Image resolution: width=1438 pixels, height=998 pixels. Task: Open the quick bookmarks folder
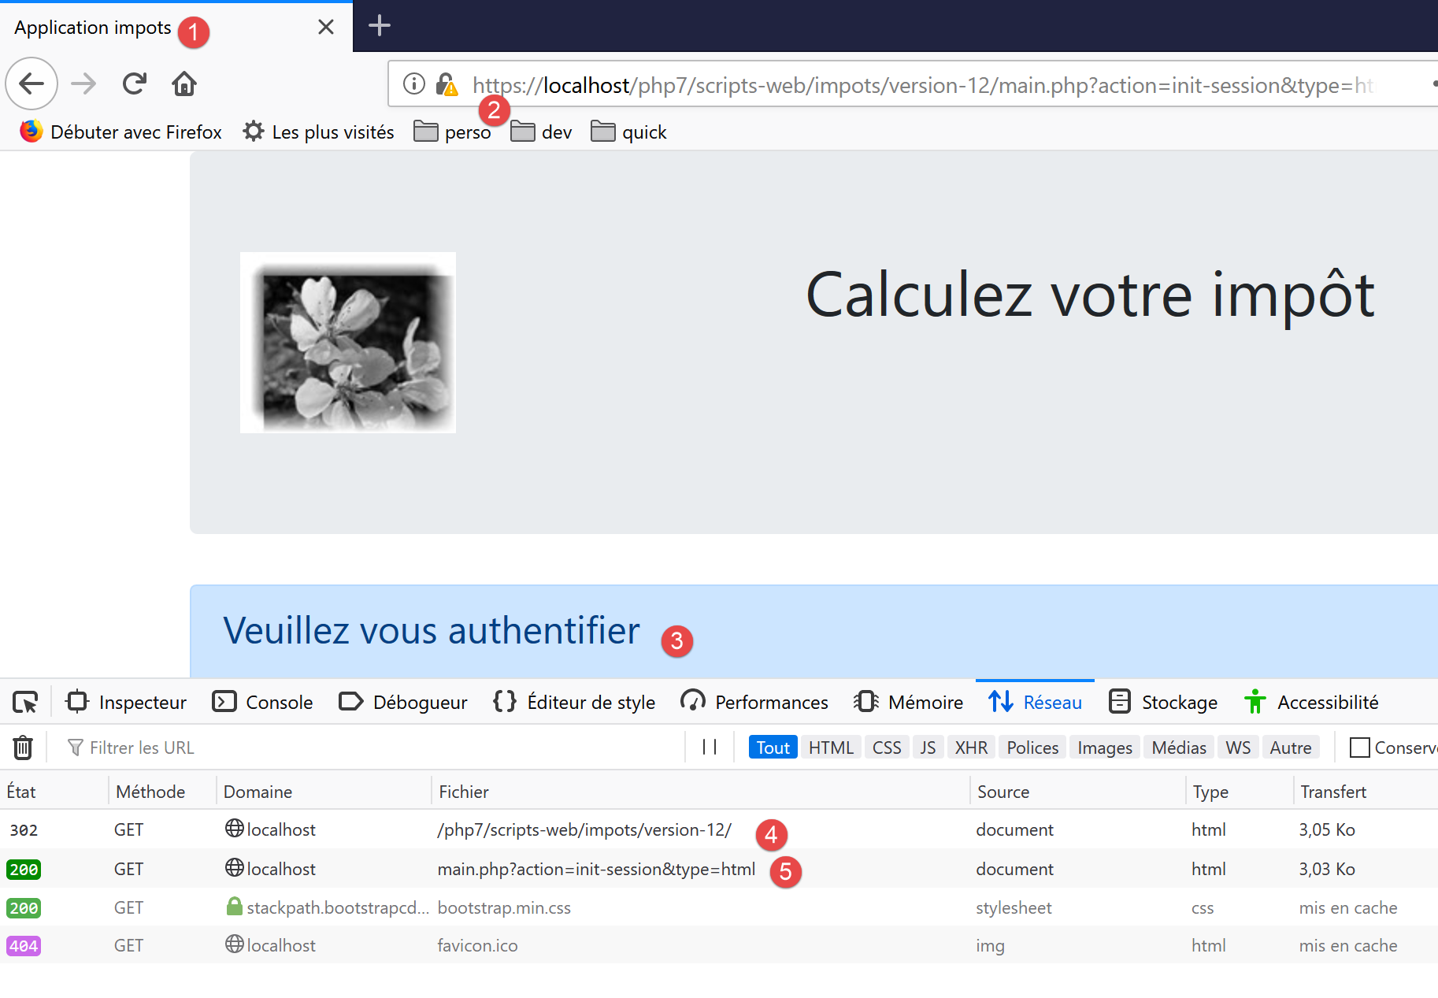pos(629,132)
